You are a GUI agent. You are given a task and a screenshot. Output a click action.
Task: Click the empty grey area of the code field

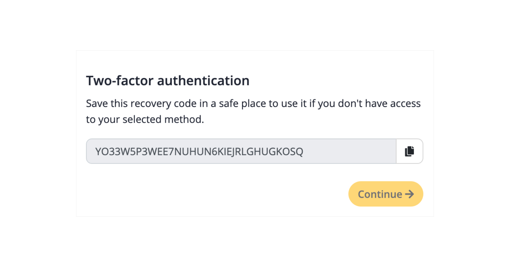coord(350,151)
